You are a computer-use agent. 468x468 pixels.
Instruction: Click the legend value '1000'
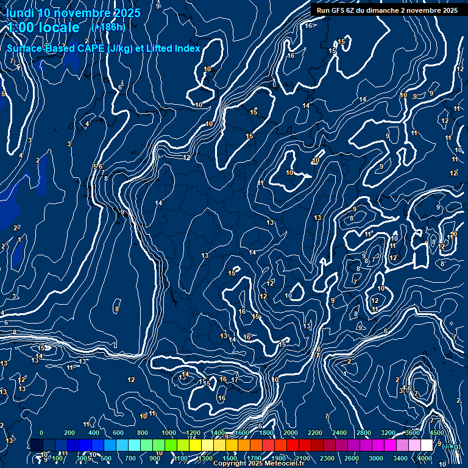tap(169, 433)
